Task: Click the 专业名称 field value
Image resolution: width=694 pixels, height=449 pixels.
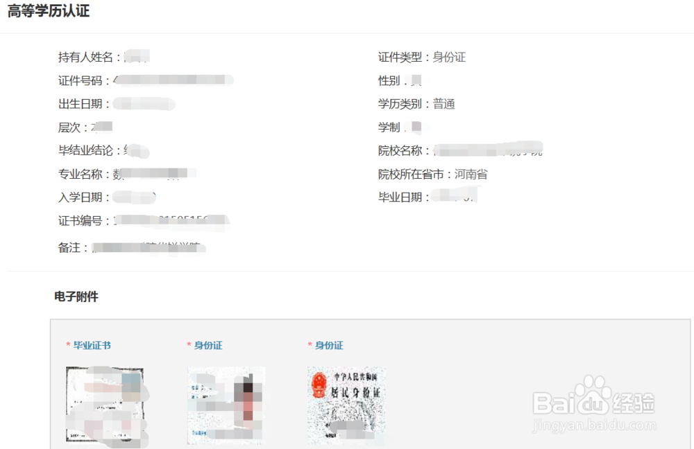Action: tap(154, 174)
